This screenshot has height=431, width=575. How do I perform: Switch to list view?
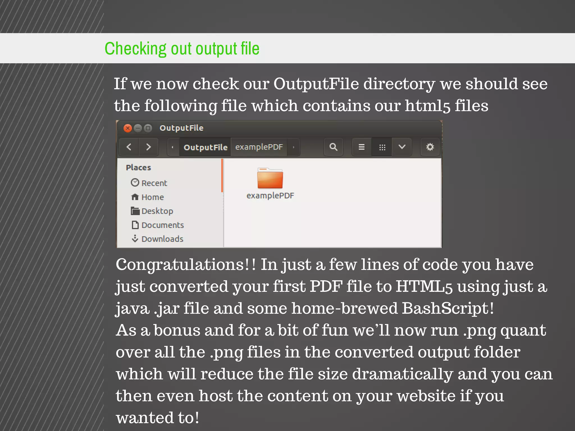[x=362, y=147]
